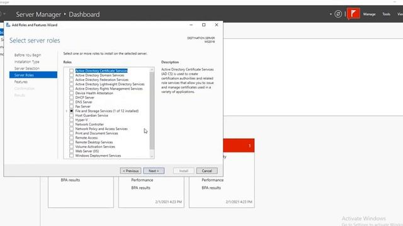The image size is (403, 226).
Task: Select Web Server (IIS) role label
Action: coord(87,151)
